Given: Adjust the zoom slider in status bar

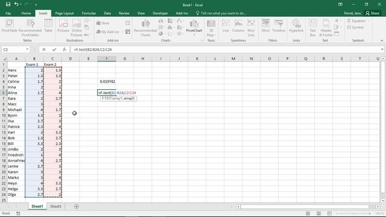Looking at the screenshot, I should tap(353, 213).
